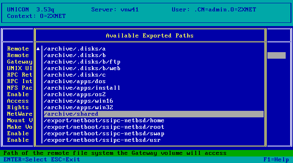293x163 pixels.
Task: Choose the /archive/.disks/b/web export
Action: [x=153, y=68]
